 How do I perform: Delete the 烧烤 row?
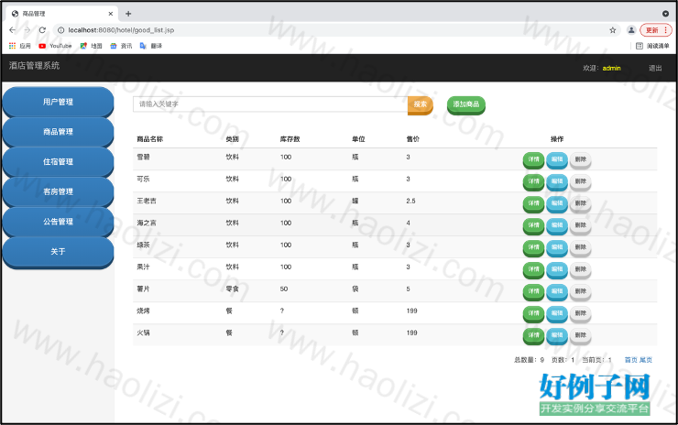pos(580,314)
